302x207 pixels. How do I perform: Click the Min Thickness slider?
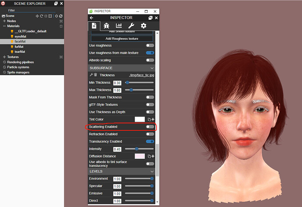coord(139,83)
